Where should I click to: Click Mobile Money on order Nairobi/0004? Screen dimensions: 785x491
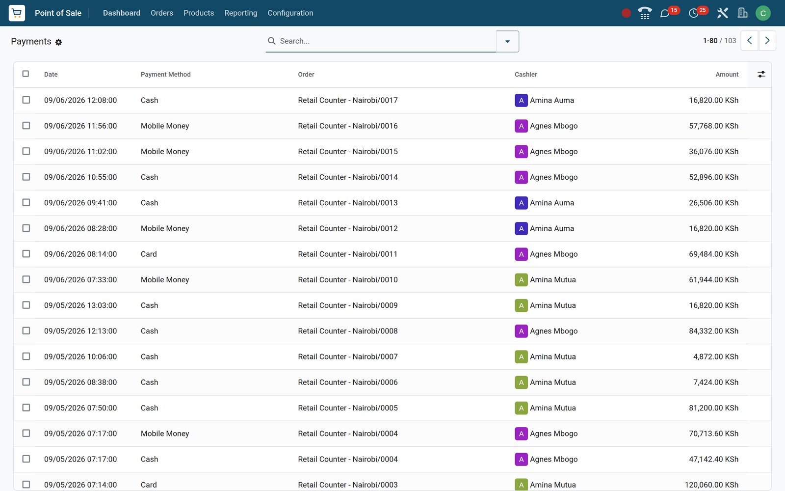click(x=165, y=434)
